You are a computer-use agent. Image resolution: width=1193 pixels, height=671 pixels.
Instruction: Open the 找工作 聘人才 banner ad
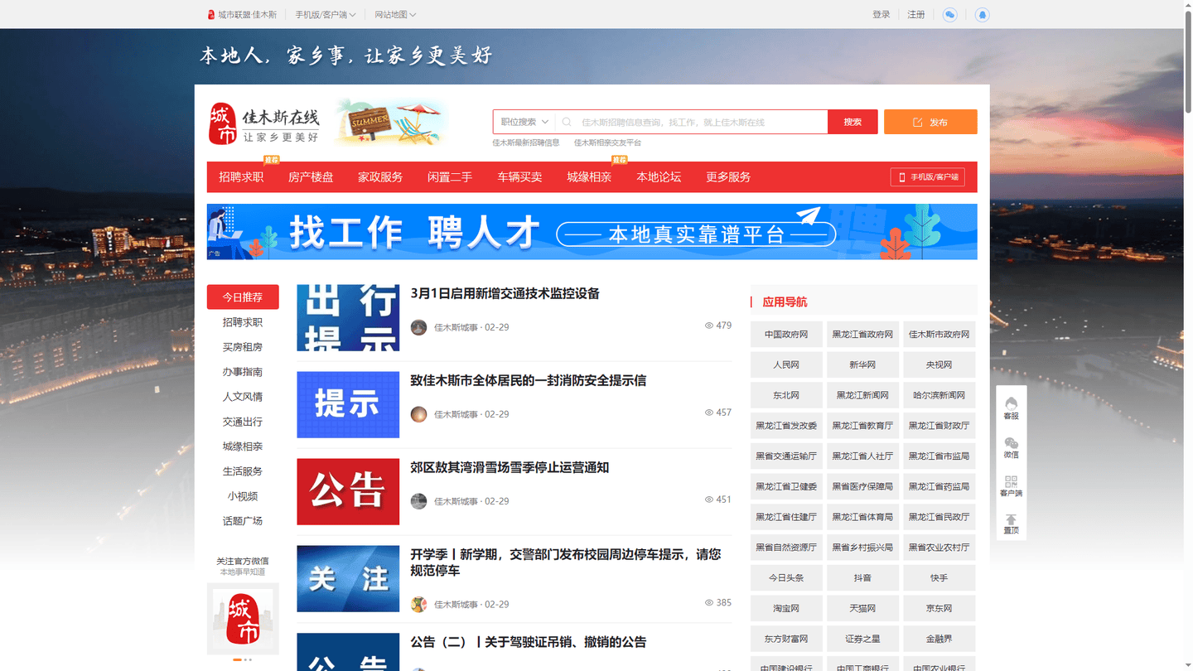[592, 232]
